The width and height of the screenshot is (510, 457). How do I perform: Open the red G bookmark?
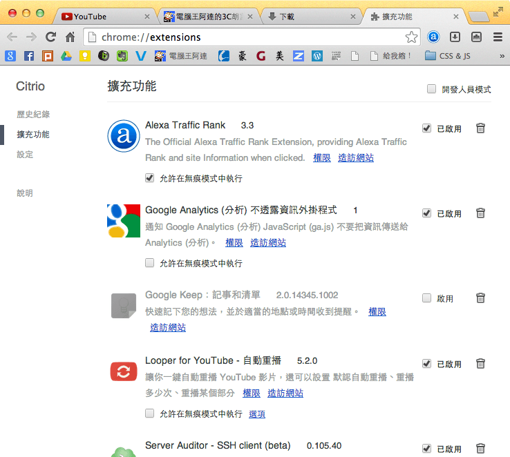(261, 56)
